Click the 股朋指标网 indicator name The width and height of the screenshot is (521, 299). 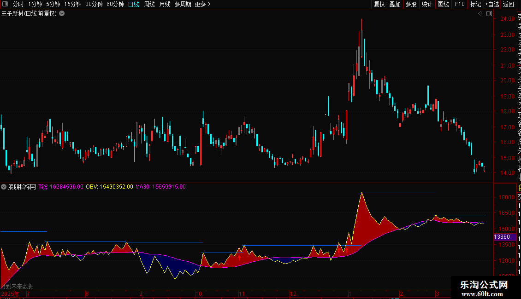[x=22, y=187]
